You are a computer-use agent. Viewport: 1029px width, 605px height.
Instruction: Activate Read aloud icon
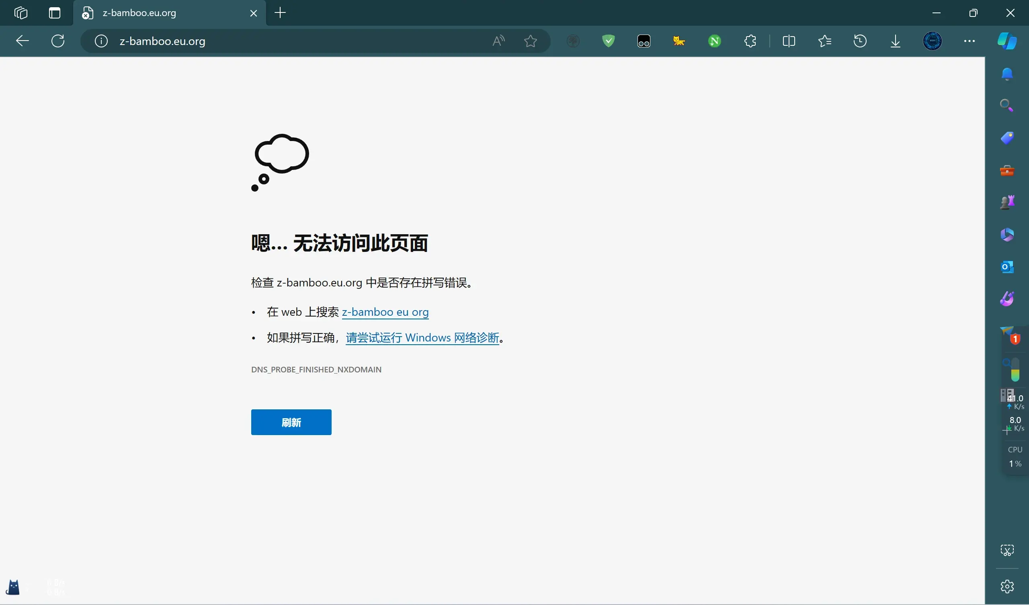tap(498, 41)
